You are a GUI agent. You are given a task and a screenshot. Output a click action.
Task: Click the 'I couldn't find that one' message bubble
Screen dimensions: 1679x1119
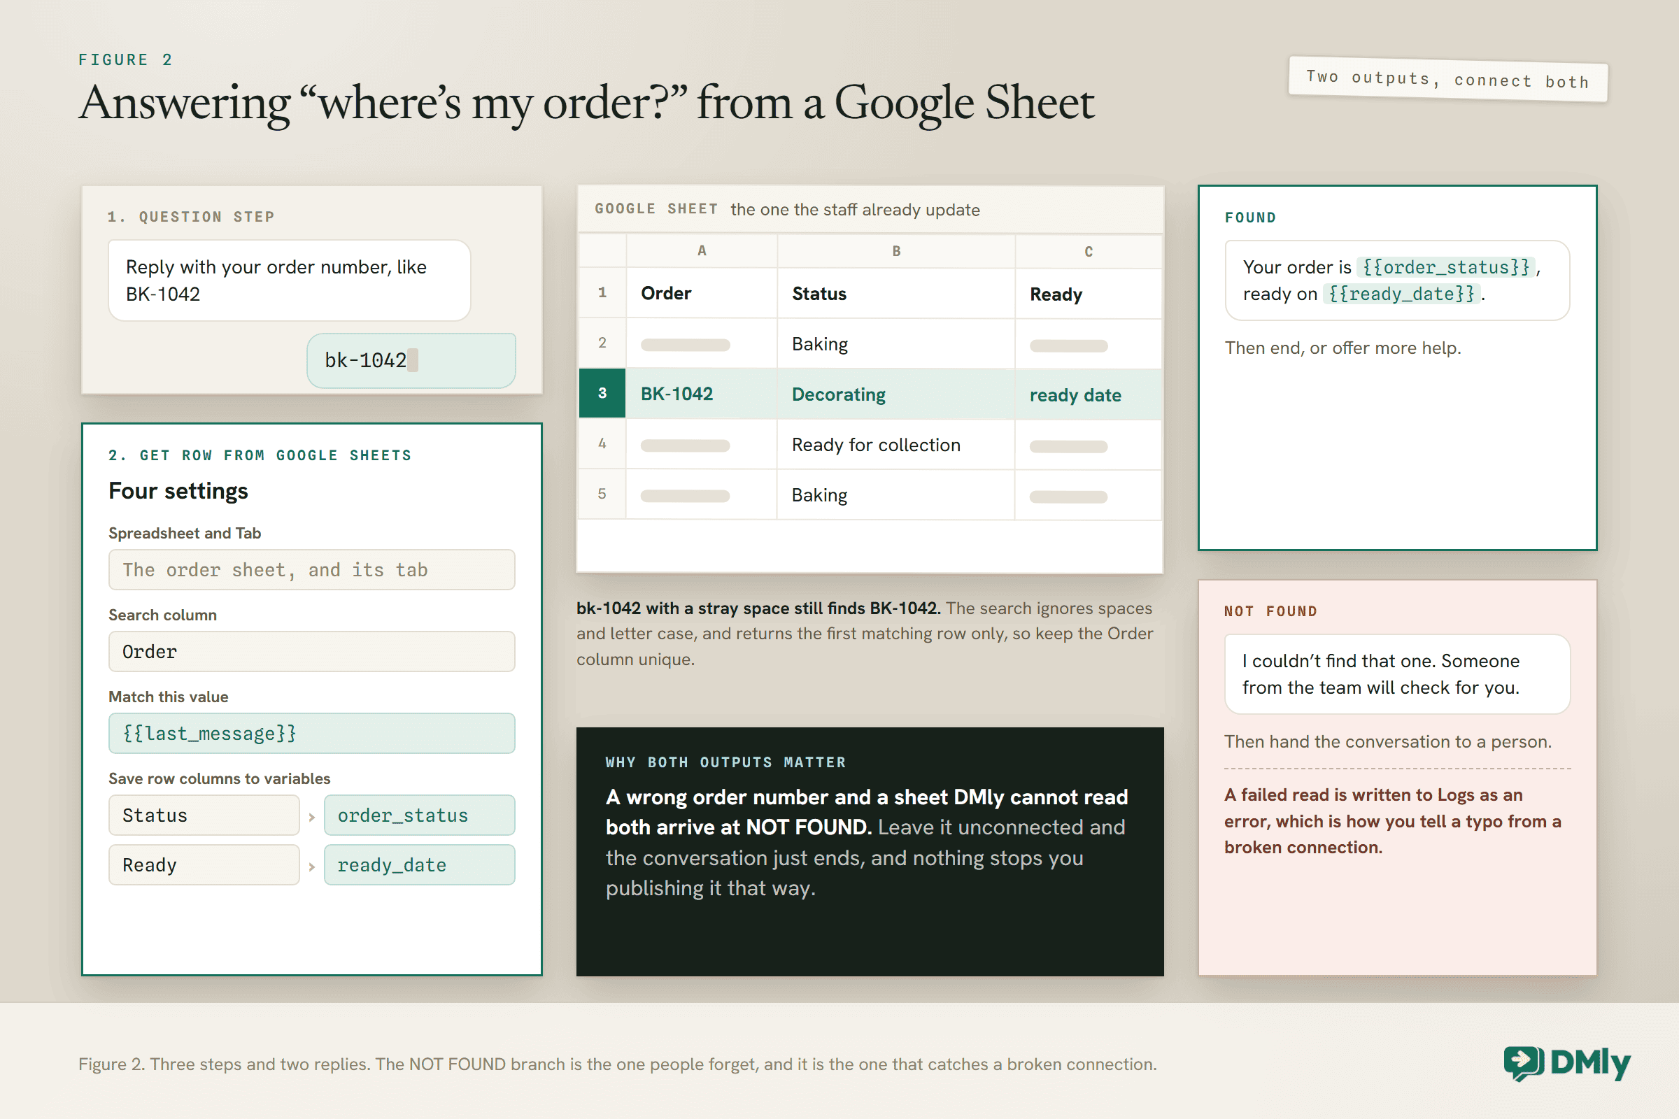tap(1397, 673)
